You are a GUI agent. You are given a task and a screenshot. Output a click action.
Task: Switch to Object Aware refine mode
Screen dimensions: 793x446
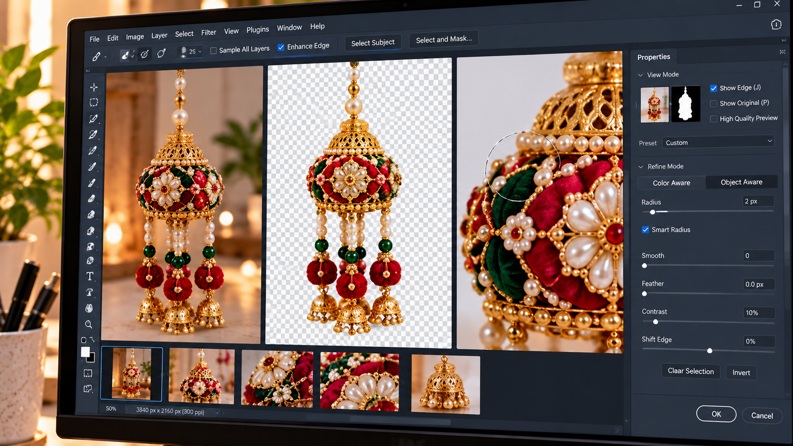741,182
